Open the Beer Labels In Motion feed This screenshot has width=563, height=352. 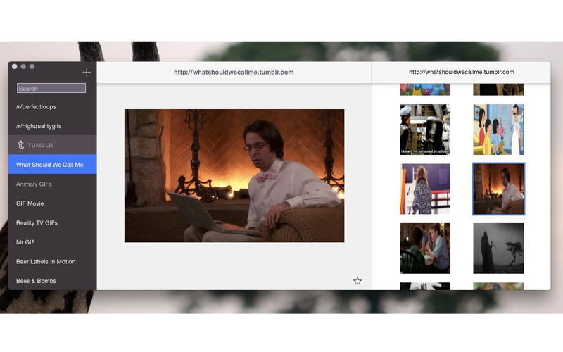[46, 262]
